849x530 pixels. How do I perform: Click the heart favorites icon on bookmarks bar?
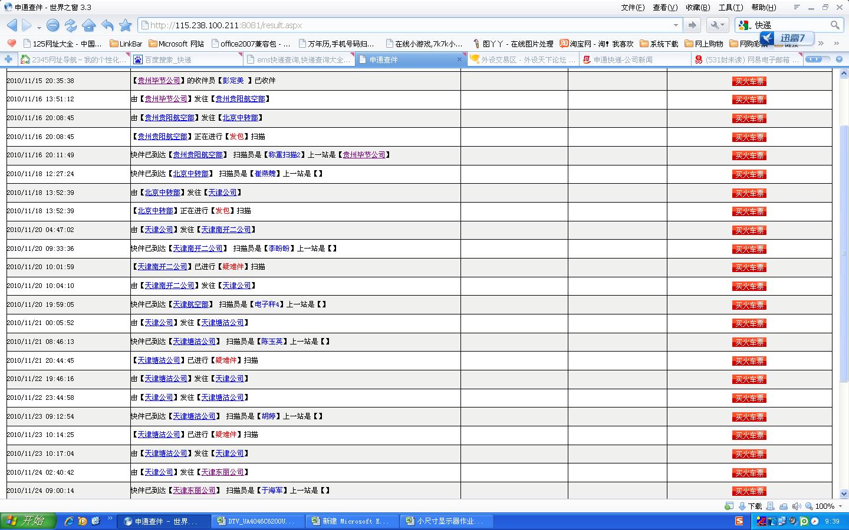(11, 44)
